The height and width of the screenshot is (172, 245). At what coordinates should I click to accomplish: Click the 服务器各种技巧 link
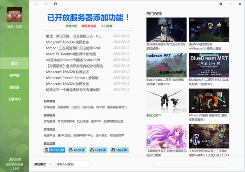pyautogui.click(x=117, y=107)
